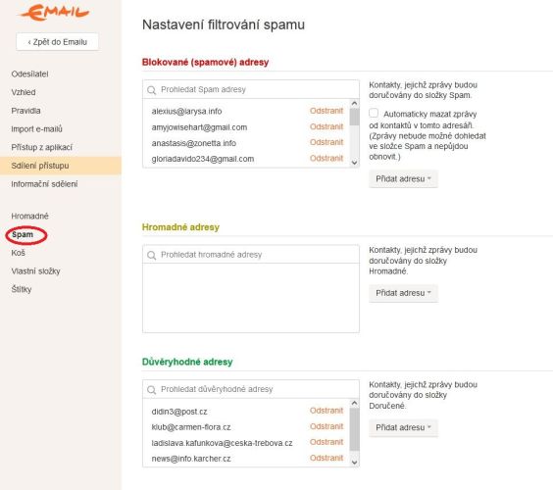Open the Pravidla settings section
The image size is (553, 490).
tap(25, 111)
